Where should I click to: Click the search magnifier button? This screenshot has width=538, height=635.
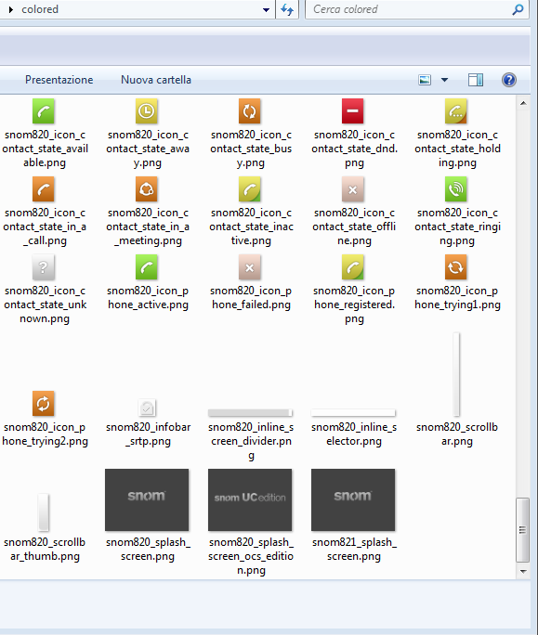pos(518,9)
